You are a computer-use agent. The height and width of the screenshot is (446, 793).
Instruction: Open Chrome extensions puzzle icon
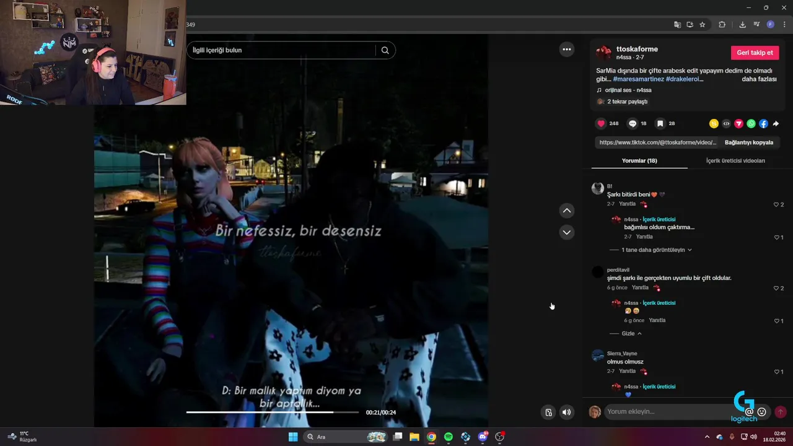[x=722, y=25]
